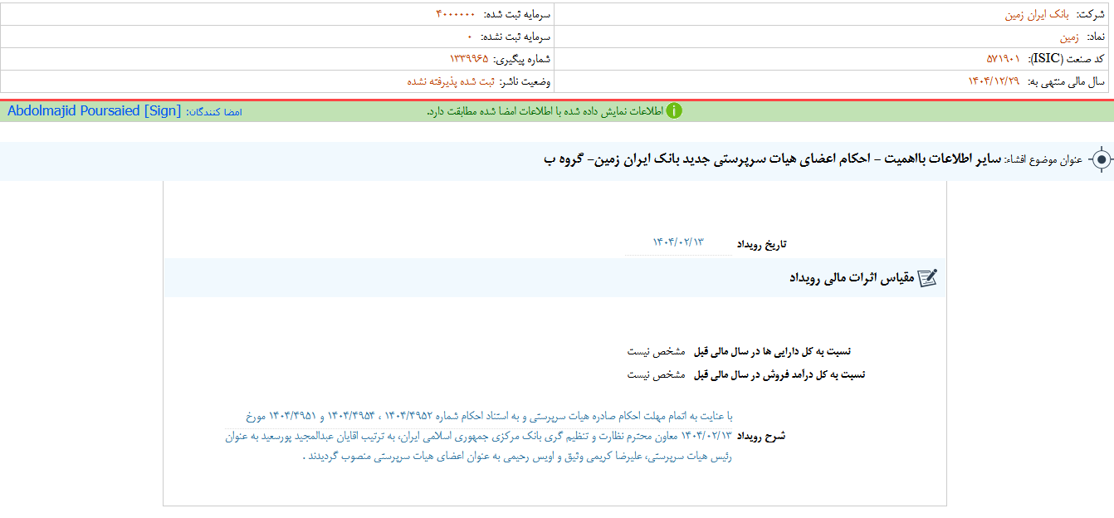
Task: Open signer Abdolmajid Poursaied [Sign] link
Action: pyautogui.click(x=94, y=111)
